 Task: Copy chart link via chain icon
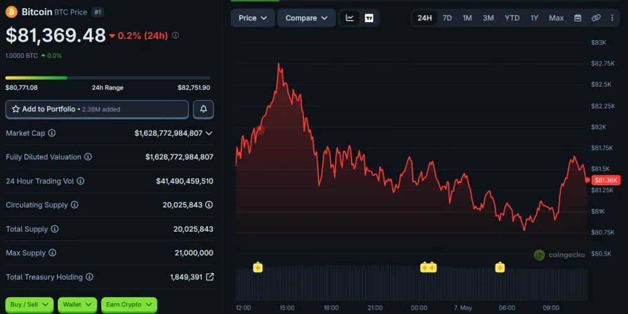[x=596, y=18]
